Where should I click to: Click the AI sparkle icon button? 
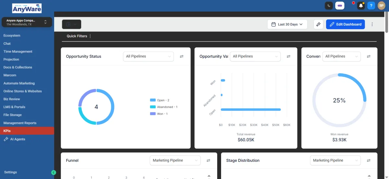[318, 24]
